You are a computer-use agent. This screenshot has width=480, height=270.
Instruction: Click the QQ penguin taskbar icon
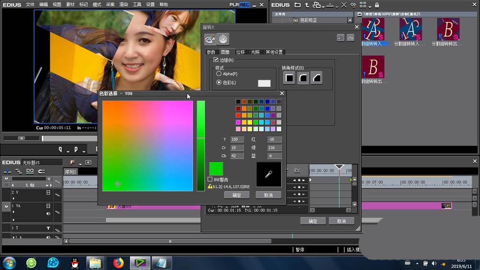[75, 263]
